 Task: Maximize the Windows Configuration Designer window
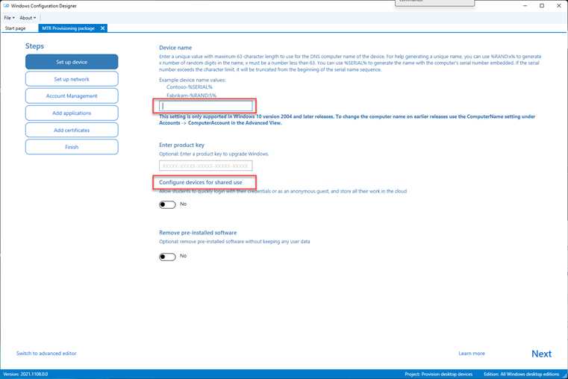click(542, 6)
